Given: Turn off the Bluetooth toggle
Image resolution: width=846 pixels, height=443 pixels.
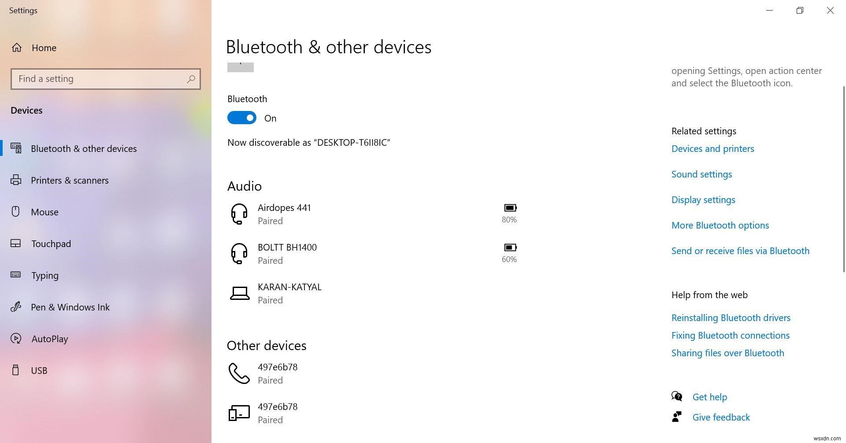Looking at the screenshot, I should click(242, 118).
